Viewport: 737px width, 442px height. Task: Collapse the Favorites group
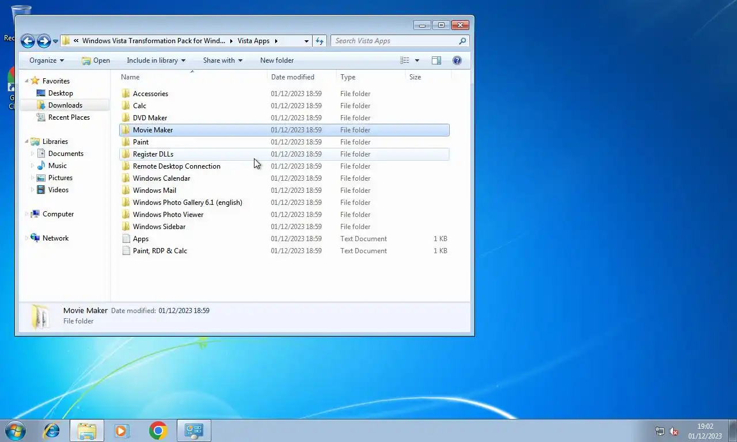click(26, 81)
